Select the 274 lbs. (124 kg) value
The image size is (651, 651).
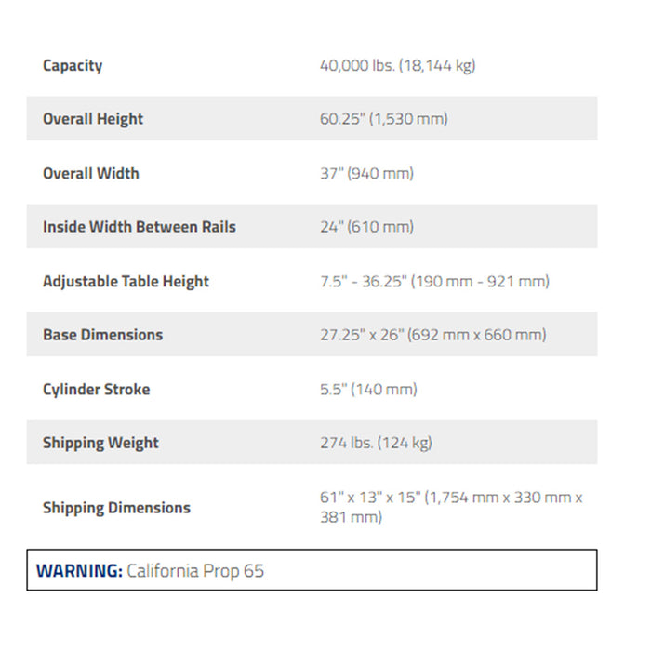pyautogui.click(x=376, y=443)
